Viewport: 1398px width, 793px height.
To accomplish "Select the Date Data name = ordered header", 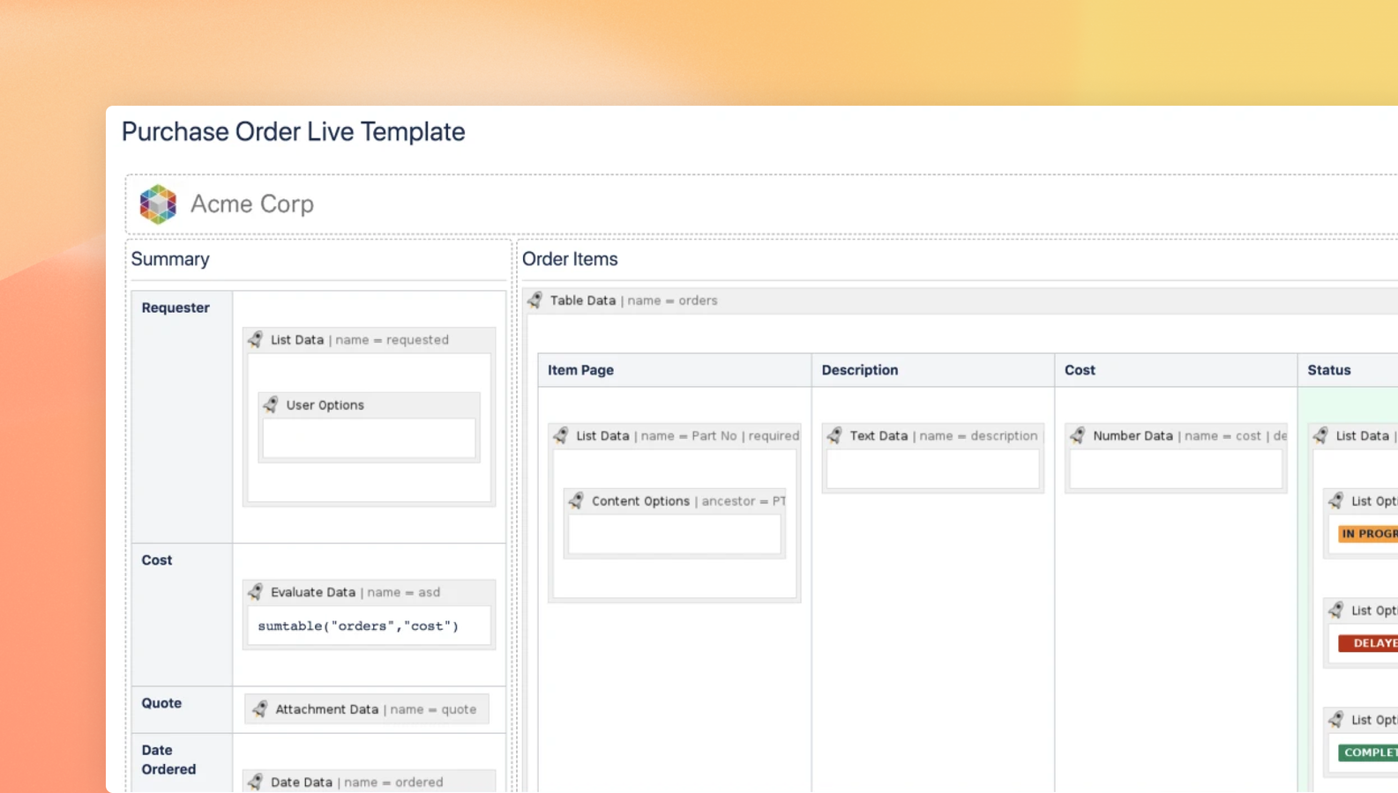I will point(369,782).
